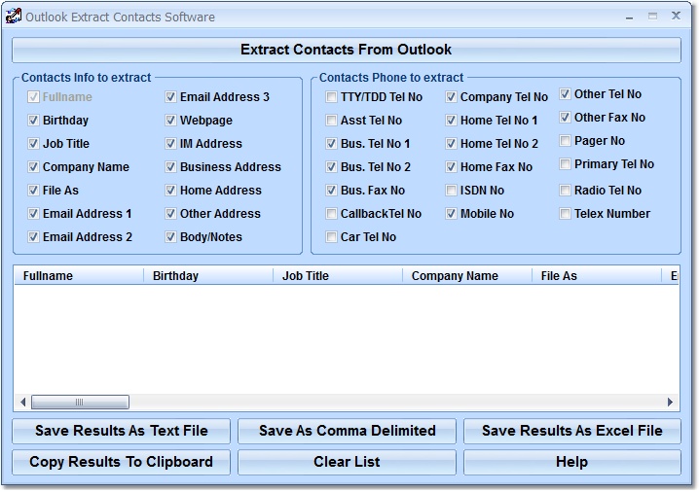Enable CallbackTel No checkbox
699x492 pixels.
(x=331, y=214)
